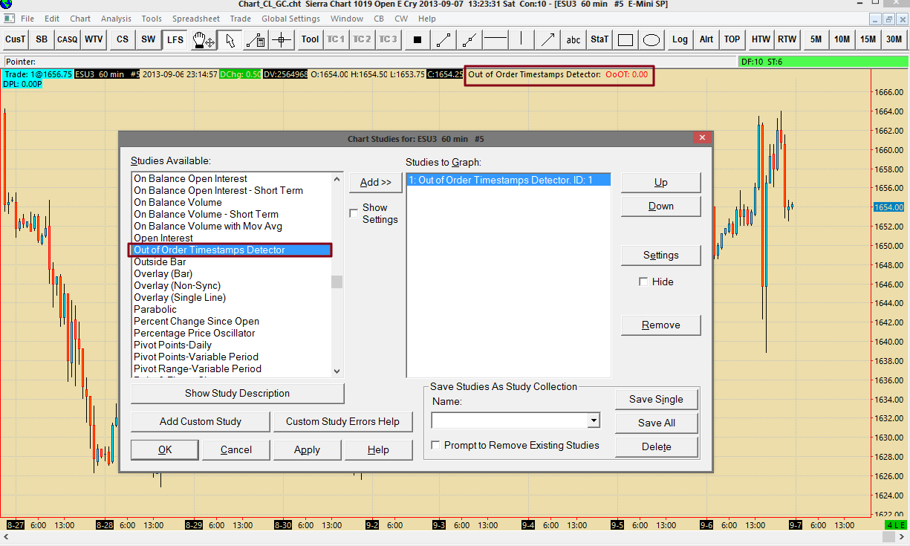Click the Alrt toolbar button
The image size is (910, 546).
click(706, 39)
